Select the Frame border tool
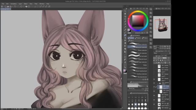The width and height of the screenshot is (196, 110). tap(125, 57)
